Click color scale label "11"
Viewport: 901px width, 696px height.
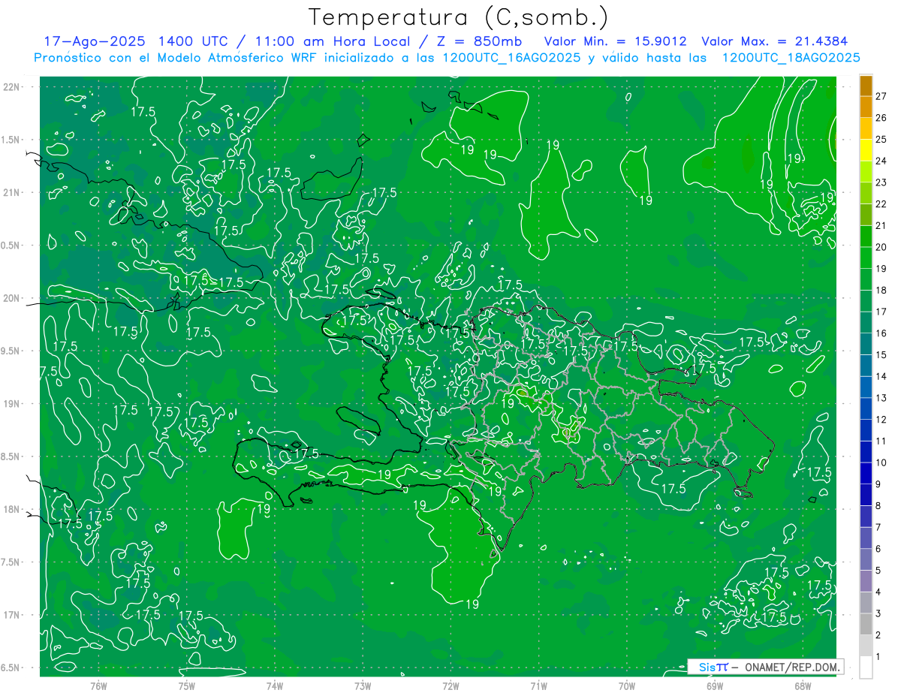(881, 441)
